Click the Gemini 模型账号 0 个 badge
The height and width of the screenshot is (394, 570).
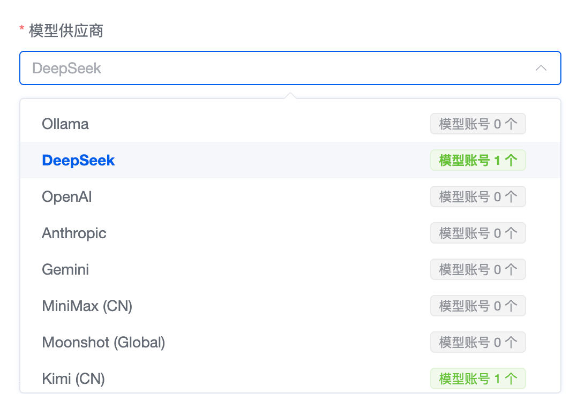pos(478,269)
